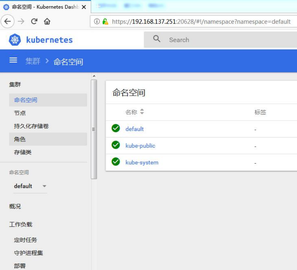Viewport: 297px width, 270px height.
Task: Click the 集群 breadcrumb link
Action: pos(33,61)
